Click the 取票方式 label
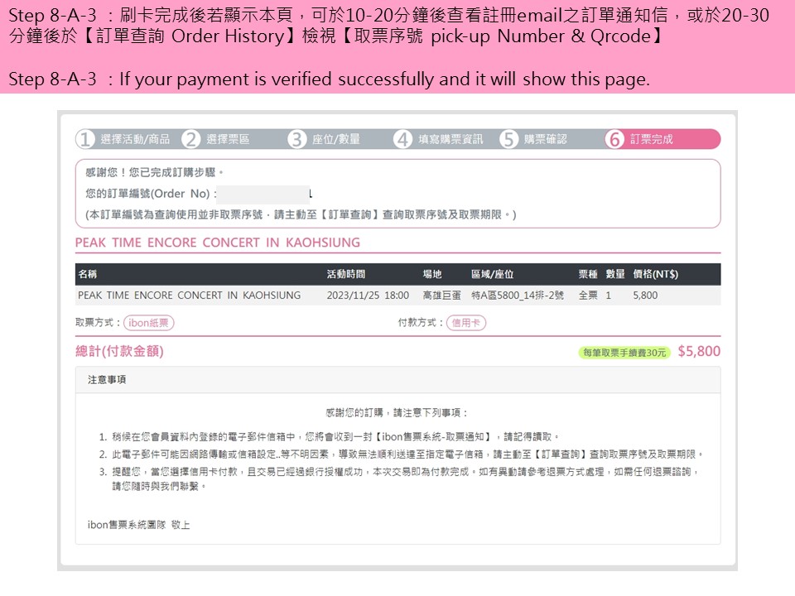This screenshot has width=795, height=596. 98,323
